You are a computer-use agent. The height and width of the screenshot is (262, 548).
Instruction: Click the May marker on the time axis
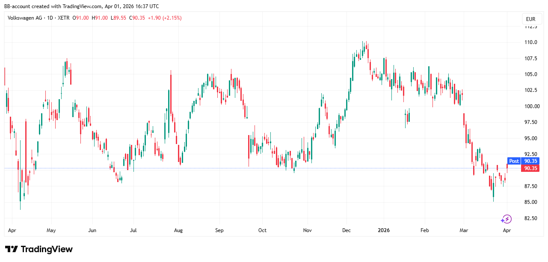(51, 230)
